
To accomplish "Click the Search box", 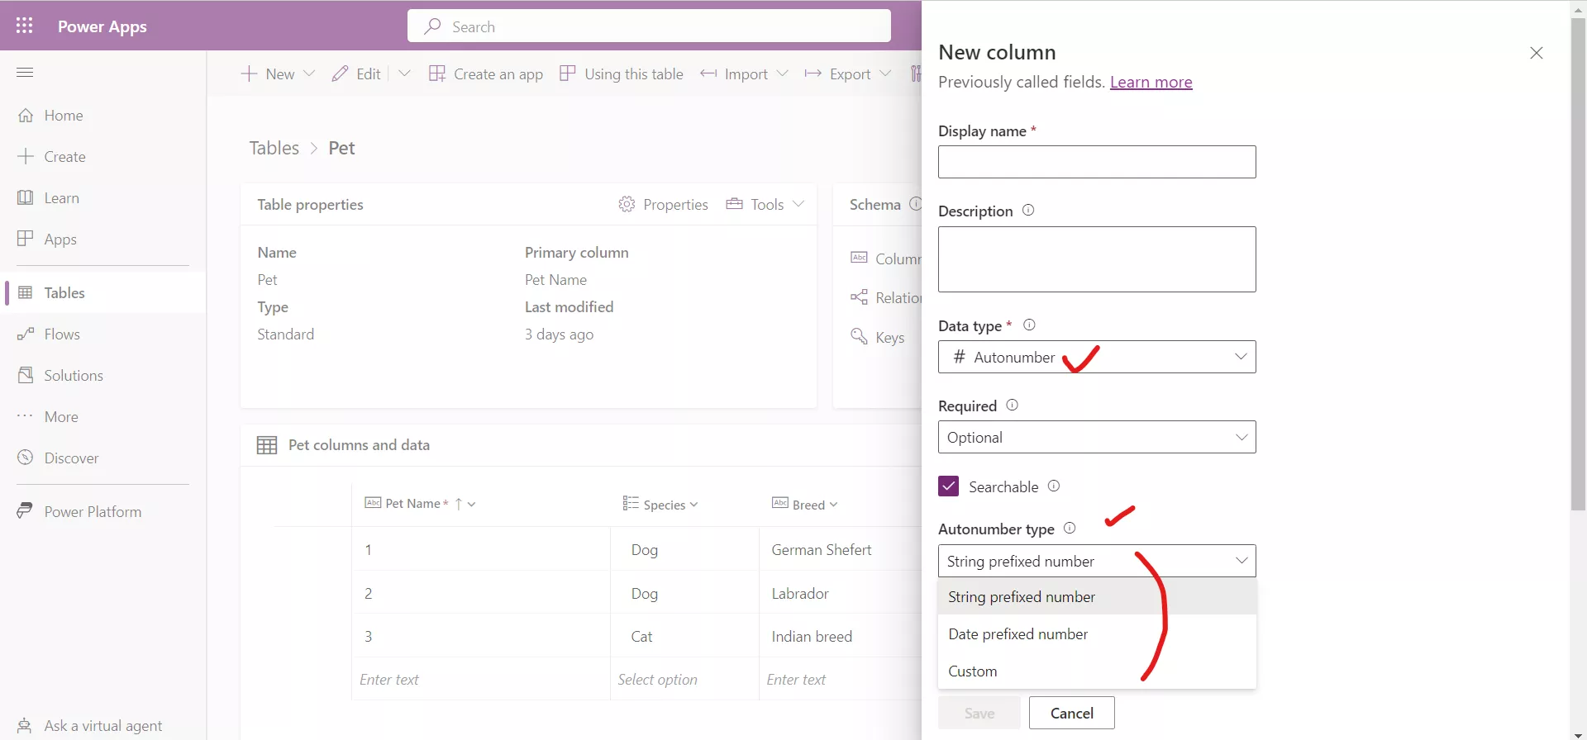I will pyautogui.click(x=649, y=26).
